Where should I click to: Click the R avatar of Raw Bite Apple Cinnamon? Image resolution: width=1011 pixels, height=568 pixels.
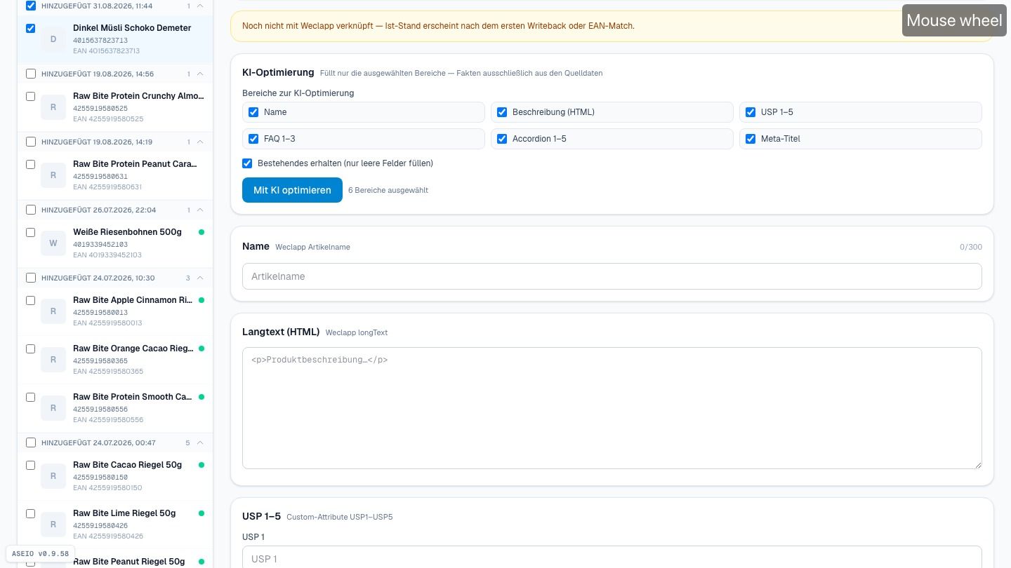pos(53,311)
